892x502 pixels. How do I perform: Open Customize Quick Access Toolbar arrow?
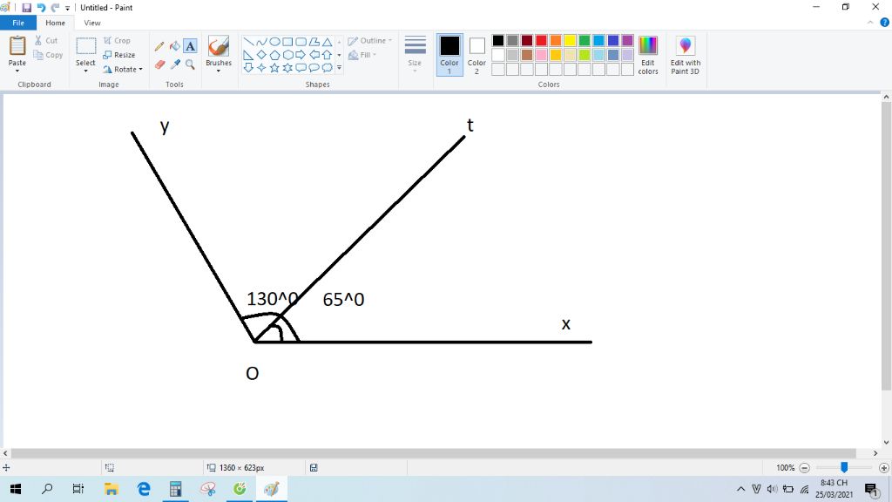coord(67,8)
